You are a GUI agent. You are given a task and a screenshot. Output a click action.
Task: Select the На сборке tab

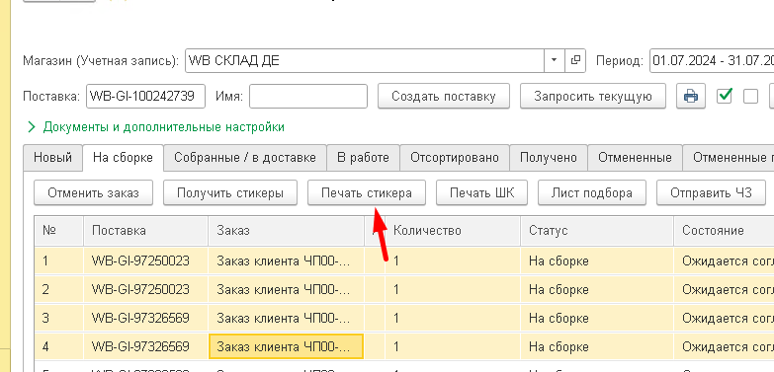pyautogui.click(x=123, y=158)
